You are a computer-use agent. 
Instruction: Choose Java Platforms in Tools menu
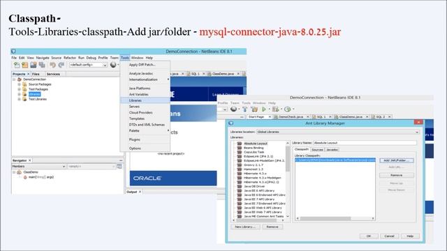coord(145,89)
